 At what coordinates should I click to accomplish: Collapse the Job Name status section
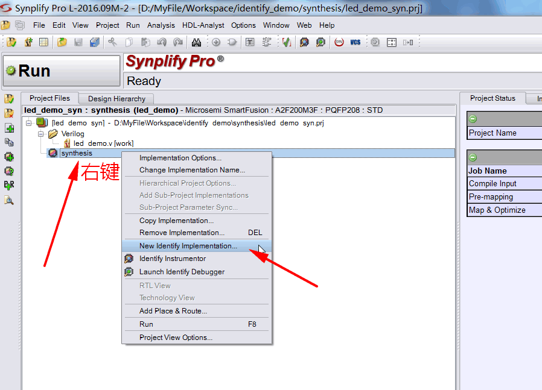[x=473, y=158]
